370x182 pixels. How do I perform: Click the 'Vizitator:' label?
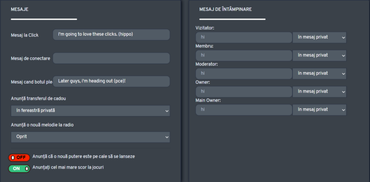click(205, 28)
